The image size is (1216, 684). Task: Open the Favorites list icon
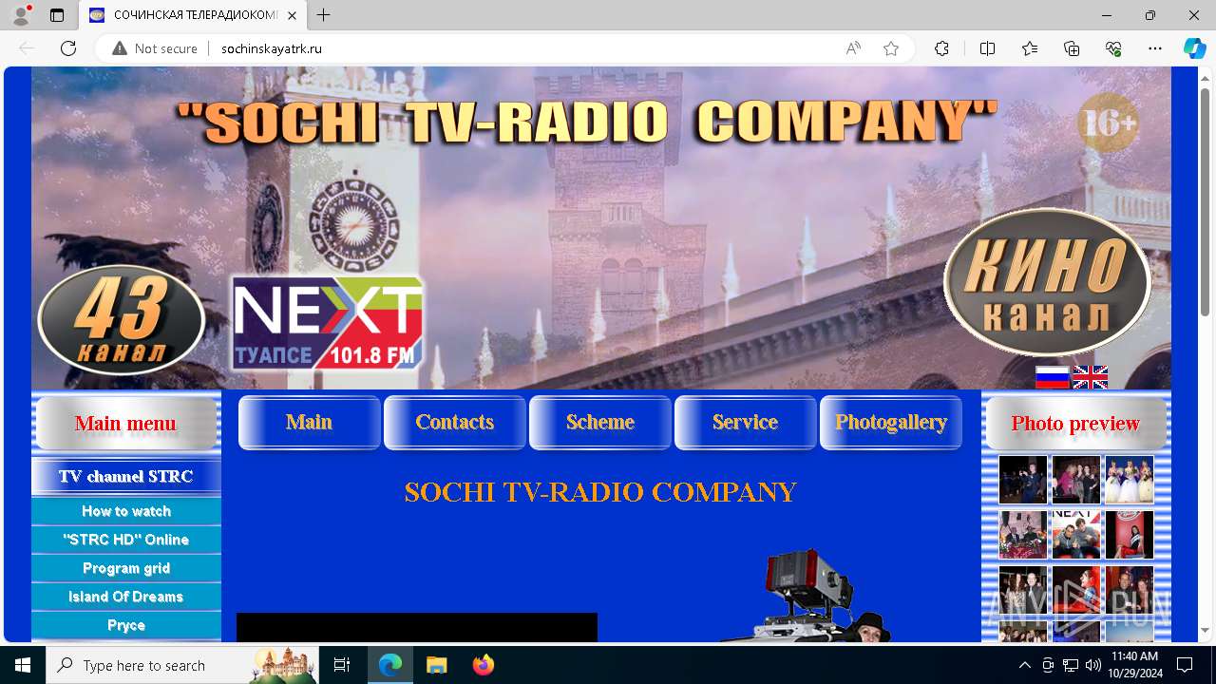1030,48
